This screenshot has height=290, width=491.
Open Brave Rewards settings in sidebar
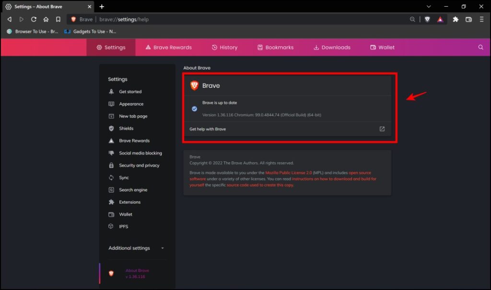(134, 141)
